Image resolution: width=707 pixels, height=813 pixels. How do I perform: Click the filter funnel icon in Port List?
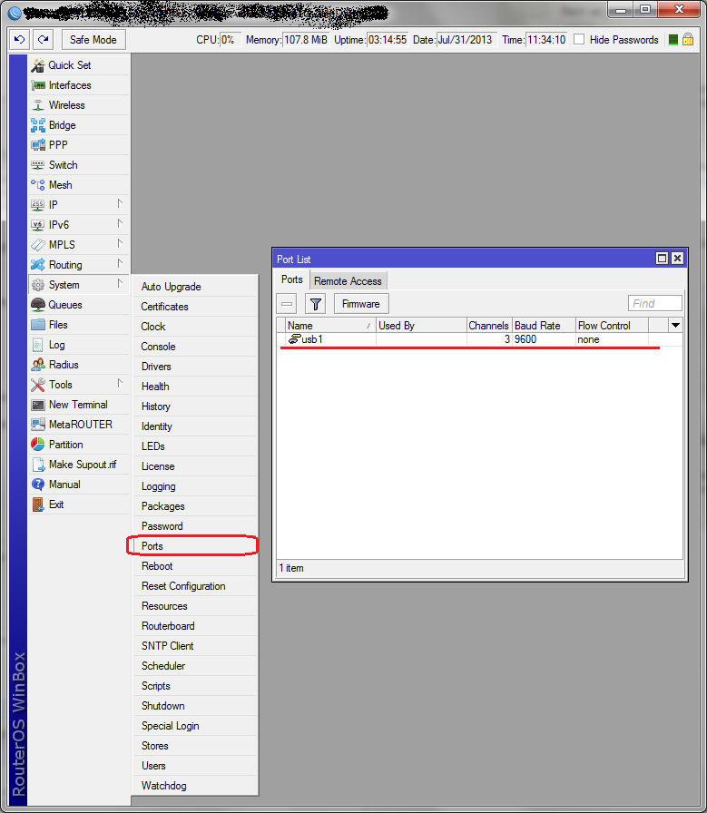[x=315, y=304]
